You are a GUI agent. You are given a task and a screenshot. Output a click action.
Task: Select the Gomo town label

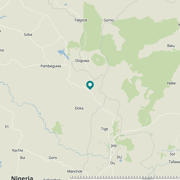point(109,20)
